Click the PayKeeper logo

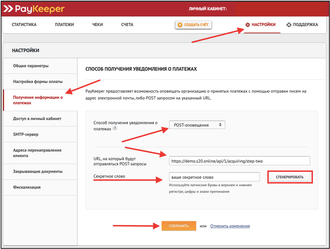(34, 9)
